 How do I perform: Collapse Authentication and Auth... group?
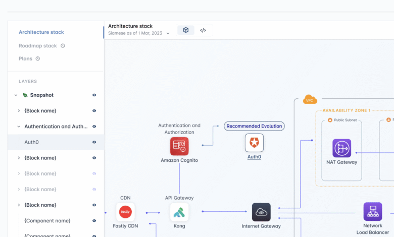click(x=19, y=127)
